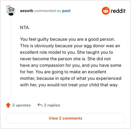Open the 2 replies label
Screen dimensions: 131x129
coord(52,105)
